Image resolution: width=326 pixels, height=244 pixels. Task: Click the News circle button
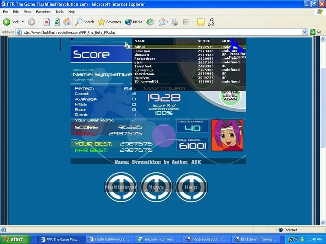(156, 187)
